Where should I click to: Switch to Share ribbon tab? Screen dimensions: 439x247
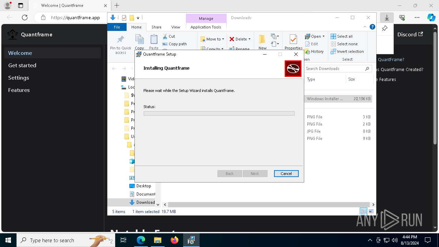pyautogui.click(x=156, y=27)
